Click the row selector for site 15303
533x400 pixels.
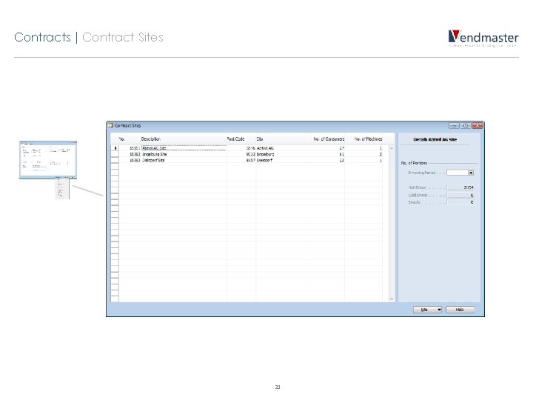115,160
